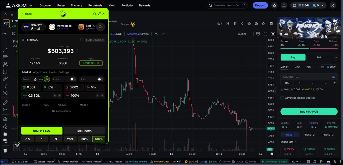Select the Limit order tab on right panel
This screenshot has height=165, width=343.
pos(297,67)
